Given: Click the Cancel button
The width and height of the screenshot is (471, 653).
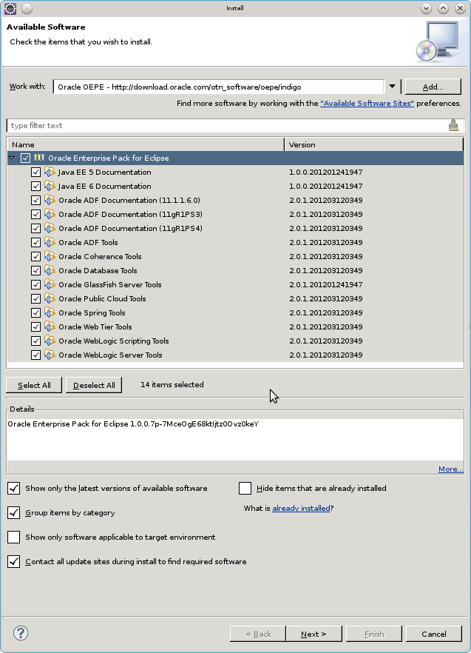Looking at the screenshot, I should 434,634.
